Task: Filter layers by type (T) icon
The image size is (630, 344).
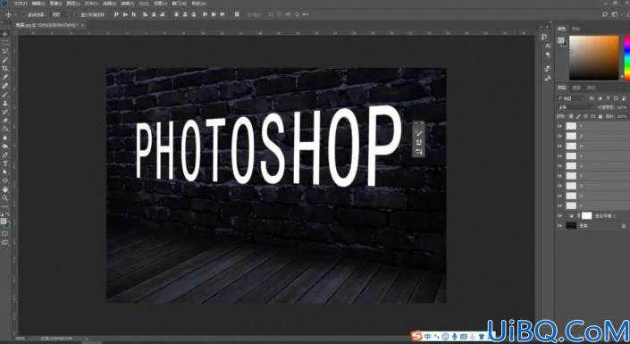Action: tap(608, 98)
